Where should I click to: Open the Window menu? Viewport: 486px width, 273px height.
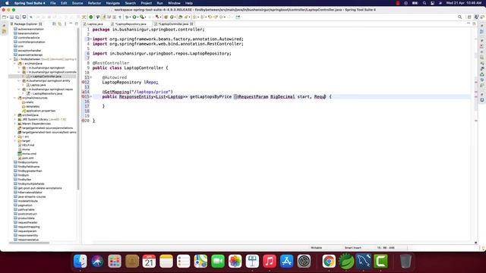pos(174,3)
